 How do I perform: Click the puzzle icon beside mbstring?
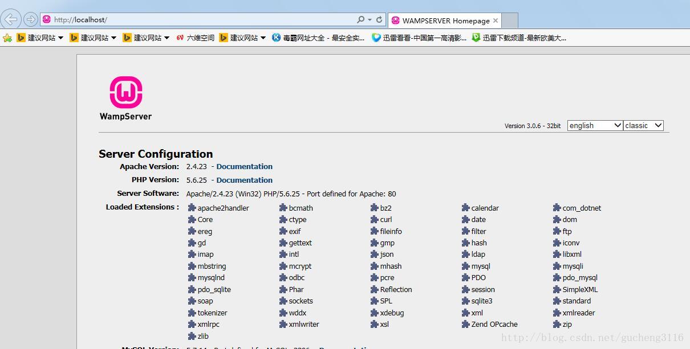(192, 266)
